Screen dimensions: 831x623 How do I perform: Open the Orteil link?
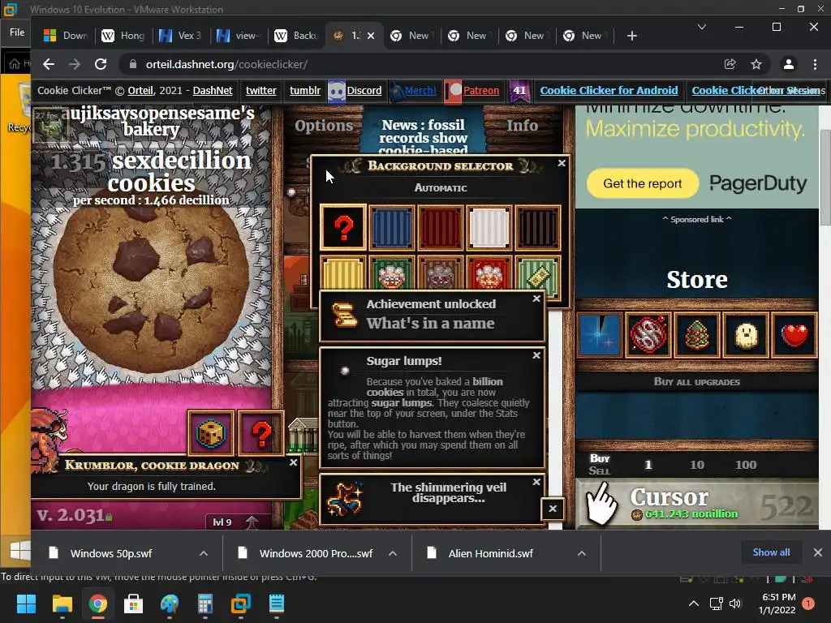pyautogui.click(x=140, y=91)
